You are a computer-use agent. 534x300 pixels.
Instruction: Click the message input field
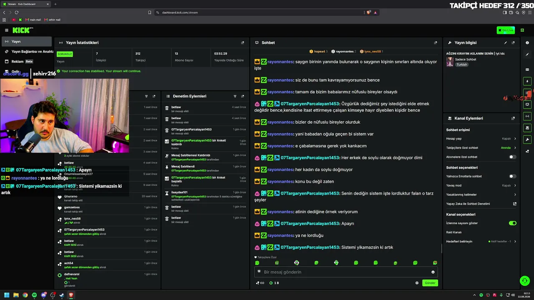pos(346,272)
